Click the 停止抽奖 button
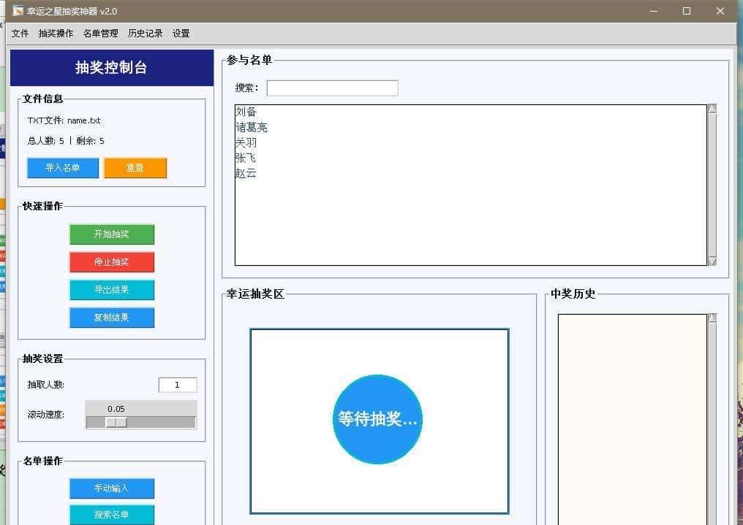 pyautogui.click(x=111, y=261)
